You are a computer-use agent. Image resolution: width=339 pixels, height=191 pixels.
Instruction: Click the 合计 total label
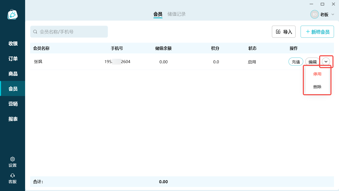38,182
